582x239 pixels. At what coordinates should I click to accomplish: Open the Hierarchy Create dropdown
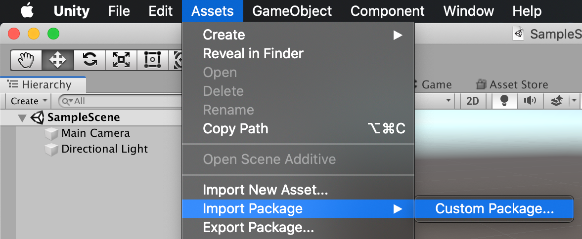pyautogui.click(x=29, y=101)
